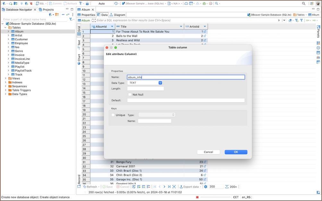Expand the Artist table node
This screenshot has height=201, width=322.
pyautogui.click(x=8, y=35)
